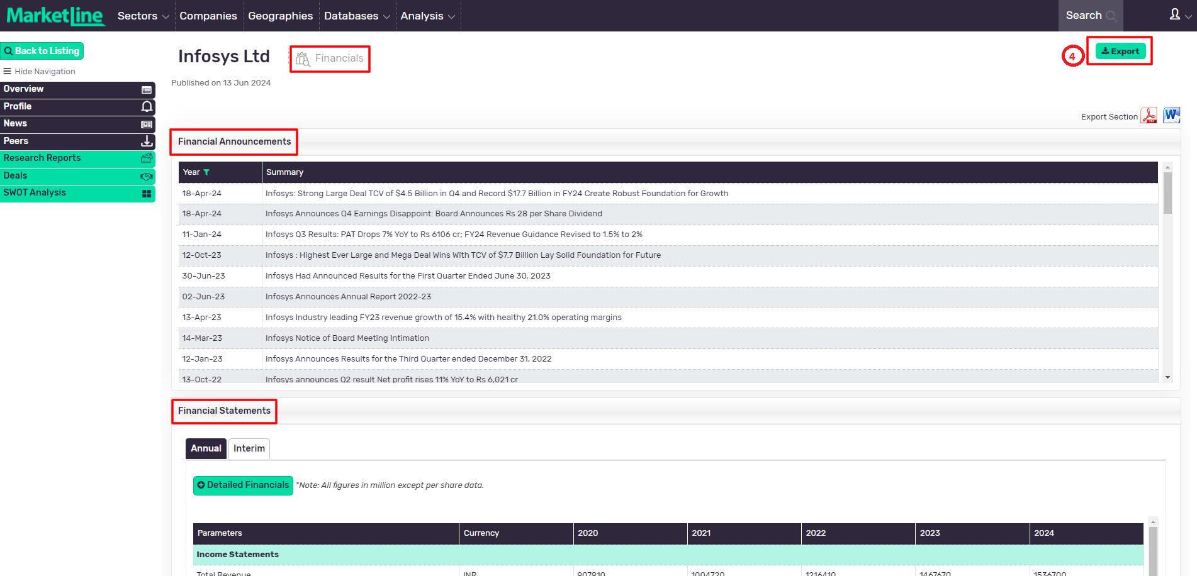Select the 12-Oct-23 Highest Ever Large Deal row

point(668,255)
